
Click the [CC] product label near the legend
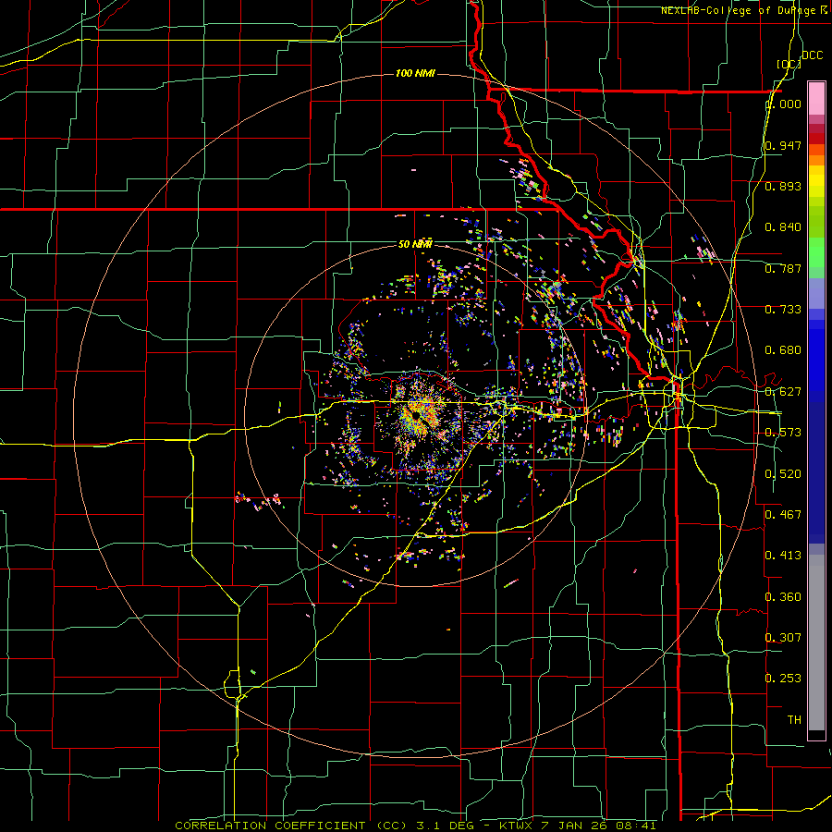pyautogui.click(x=789, y=64)
